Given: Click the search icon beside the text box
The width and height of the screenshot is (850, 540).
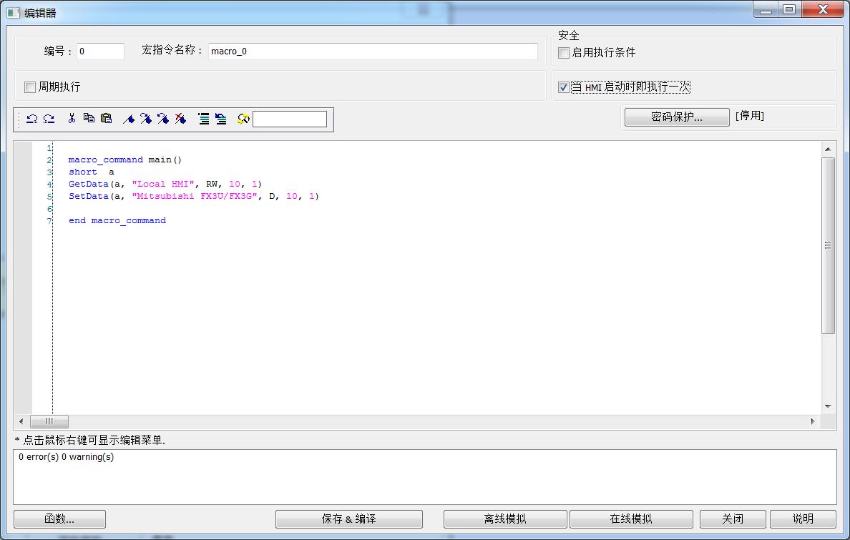Looking at the screenshot, I should pyautogui.click(x=243, y=118).
